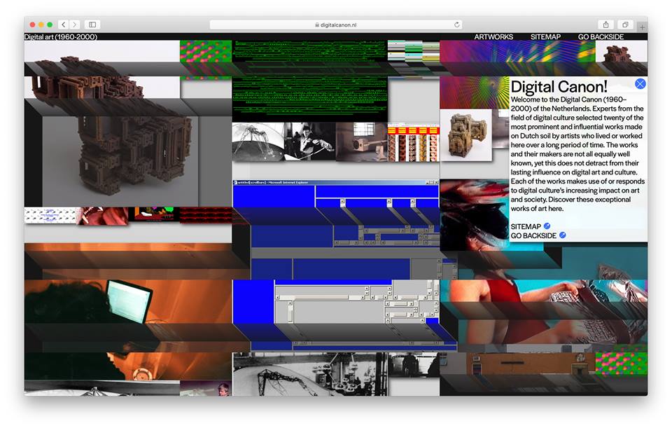Follow the SITEMAP link inside the welcome popup
The width and height of the screenshot is (672, 428).
point(526,226)
